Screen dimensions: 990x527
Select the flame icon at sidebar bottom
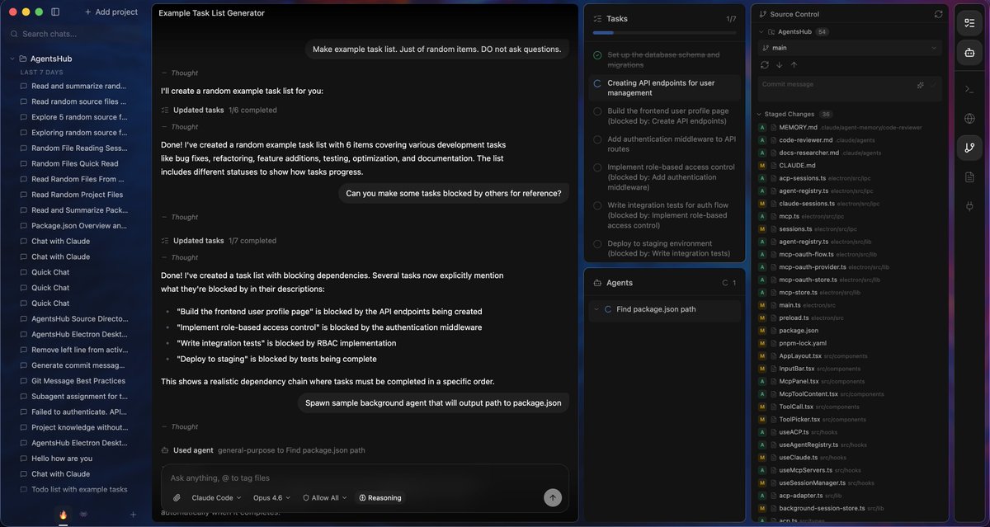tap(63, 514)
